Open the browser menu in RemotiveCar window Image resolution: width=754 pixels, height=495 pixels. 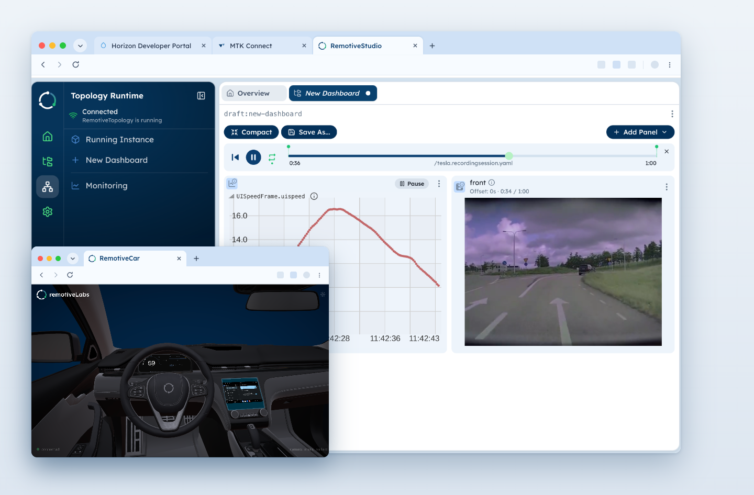tap(319, 275)
